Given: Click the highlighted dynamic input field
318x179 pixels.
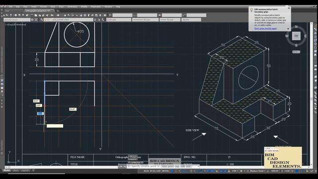Looking at the screenshot, I should 40,113.
